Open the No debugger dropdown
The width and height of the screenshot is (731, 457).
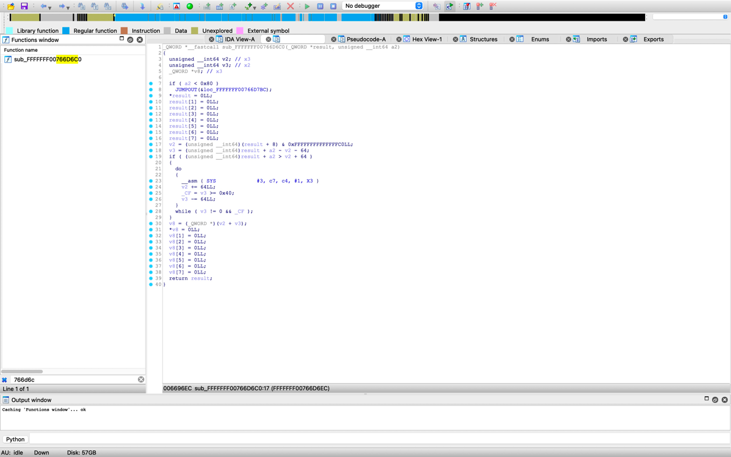coord(383,6)
